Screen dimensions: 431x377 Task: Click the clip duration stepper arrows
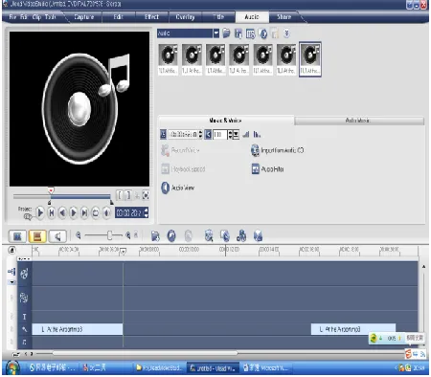pos(200,134)
